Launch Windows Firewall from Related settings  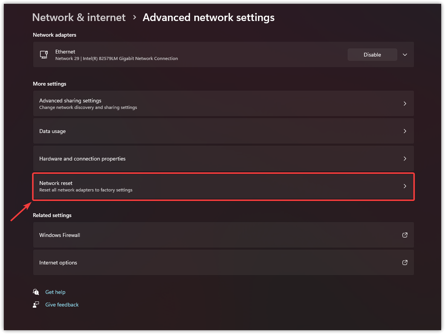60,235
